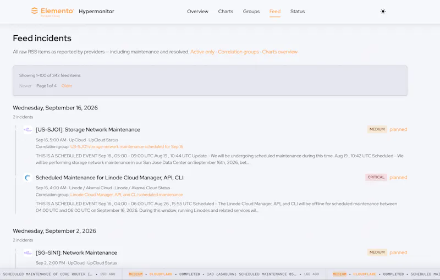Screen dimensions: 440x280
Task: Click the Feed incidents page heading
Action: click(x=42, y=38)
